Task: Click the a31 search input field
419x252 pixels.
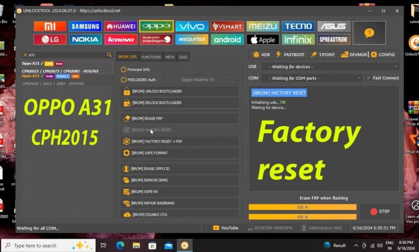Action: click(67, 55)
